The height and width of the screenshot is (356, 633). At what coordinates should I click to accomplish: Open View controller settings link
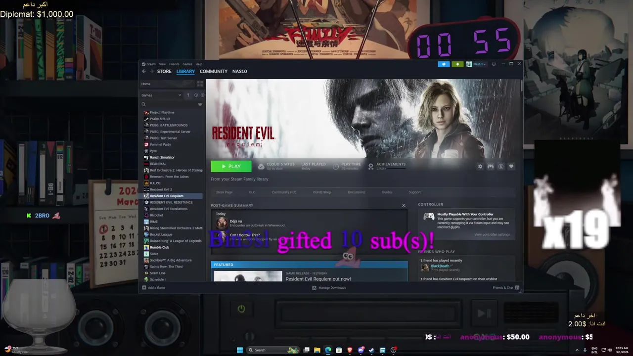(x=492, y=234)
